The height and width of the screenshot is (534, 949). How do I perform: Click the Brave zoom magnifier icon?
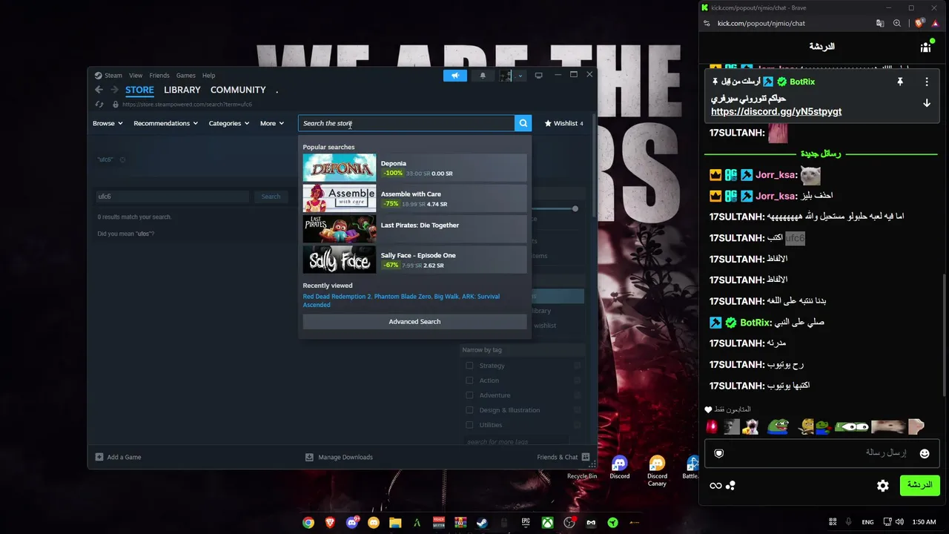click(x=897, y=23)
